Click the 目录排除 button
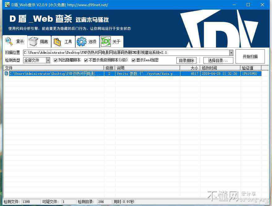The width and height of the screenshot is (272, 206). point(186,60)
